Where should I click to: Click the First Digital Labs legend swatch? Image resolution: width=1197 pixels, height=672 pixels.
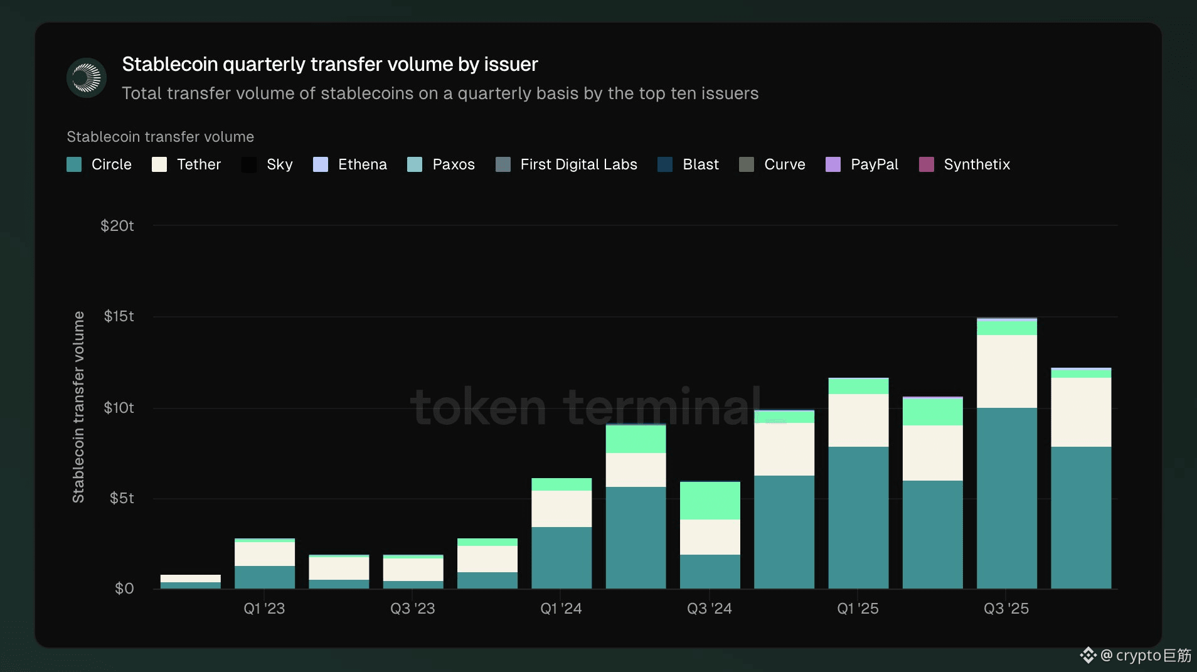point(503,164)
